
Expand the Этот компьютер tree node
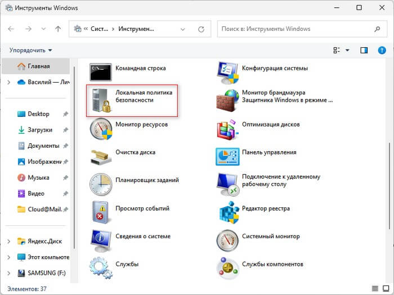coord(9,257)
